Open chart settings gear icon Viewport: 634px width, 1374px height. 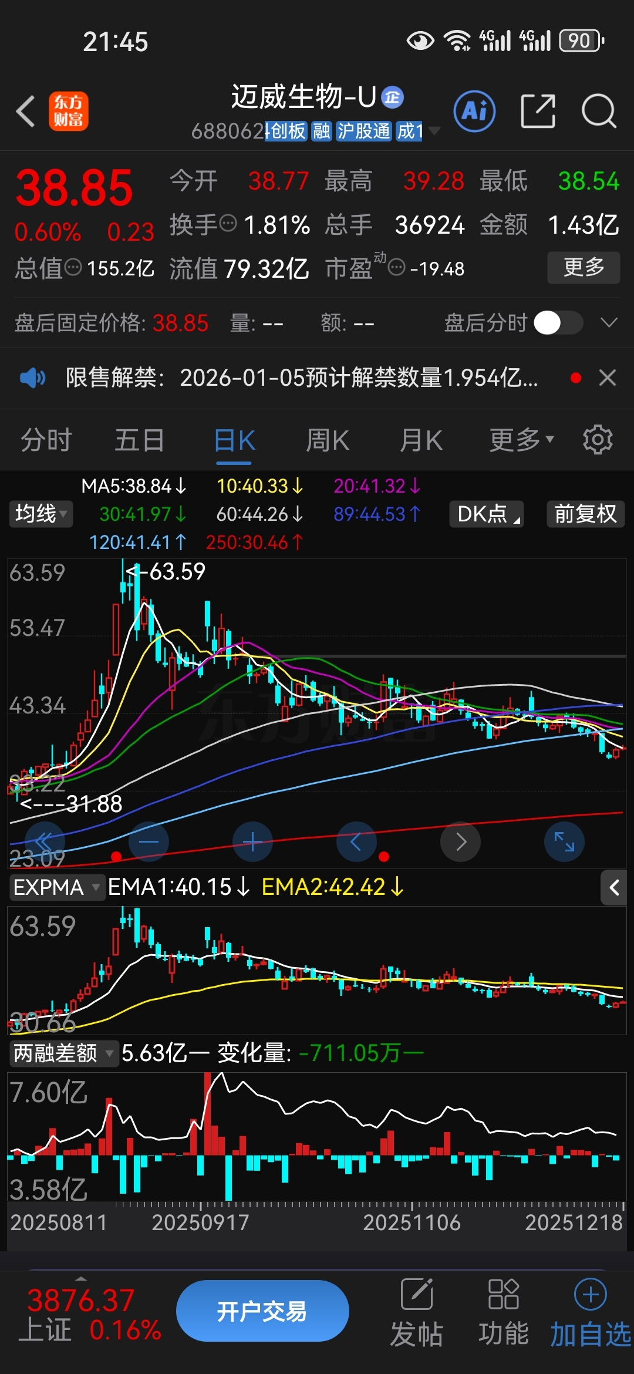(598, 440)
